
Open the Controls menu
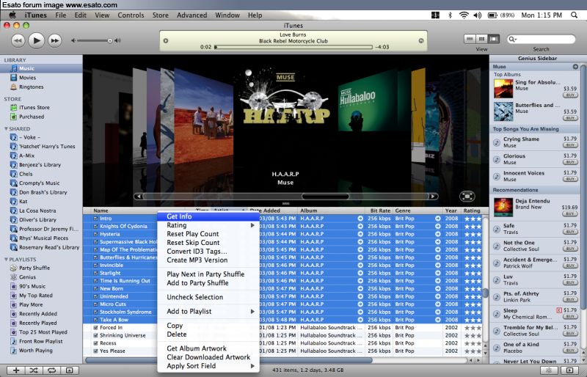click(x=131, y=15)
